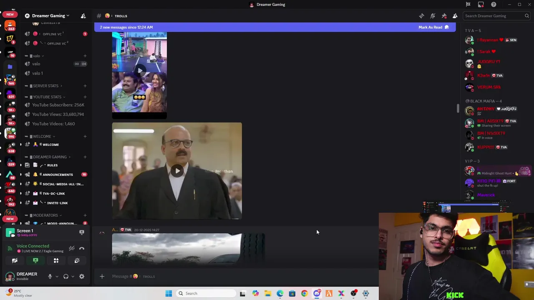Join the OFFLINE VC 2 voice channel
This screenshot has width=534, height=300.
point(56,43)
